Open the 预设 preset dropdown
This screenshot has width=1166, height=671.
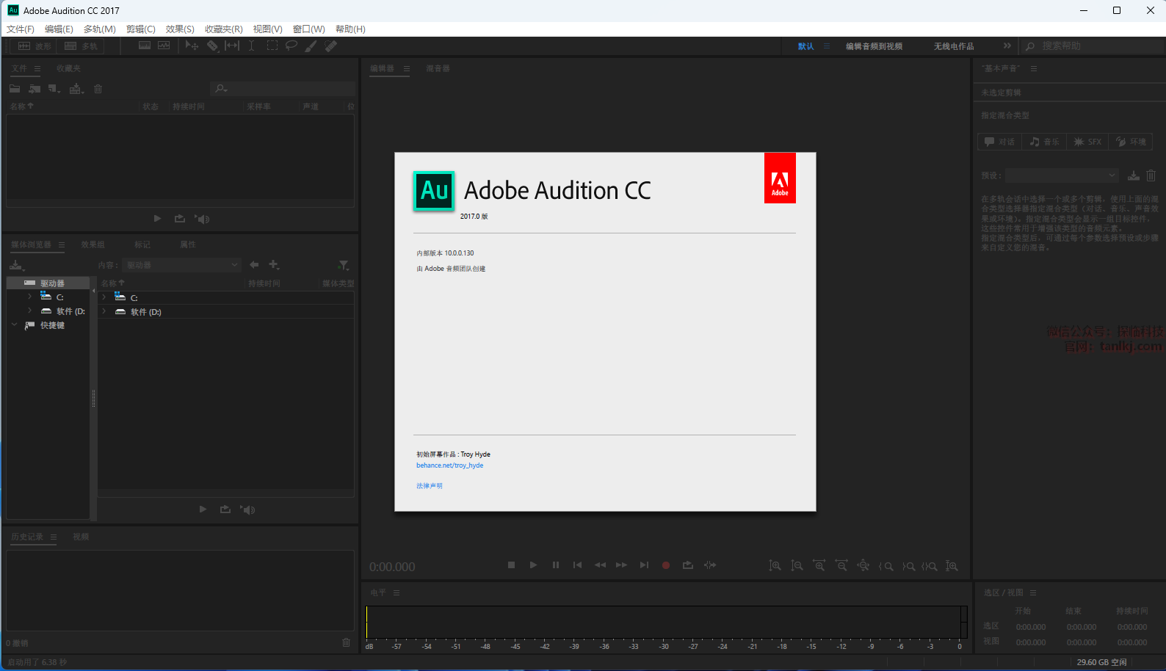tap(1062, 175)
